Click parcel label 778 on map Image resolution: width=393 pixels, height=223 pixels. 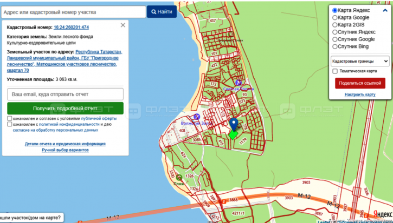pos(246,127)
